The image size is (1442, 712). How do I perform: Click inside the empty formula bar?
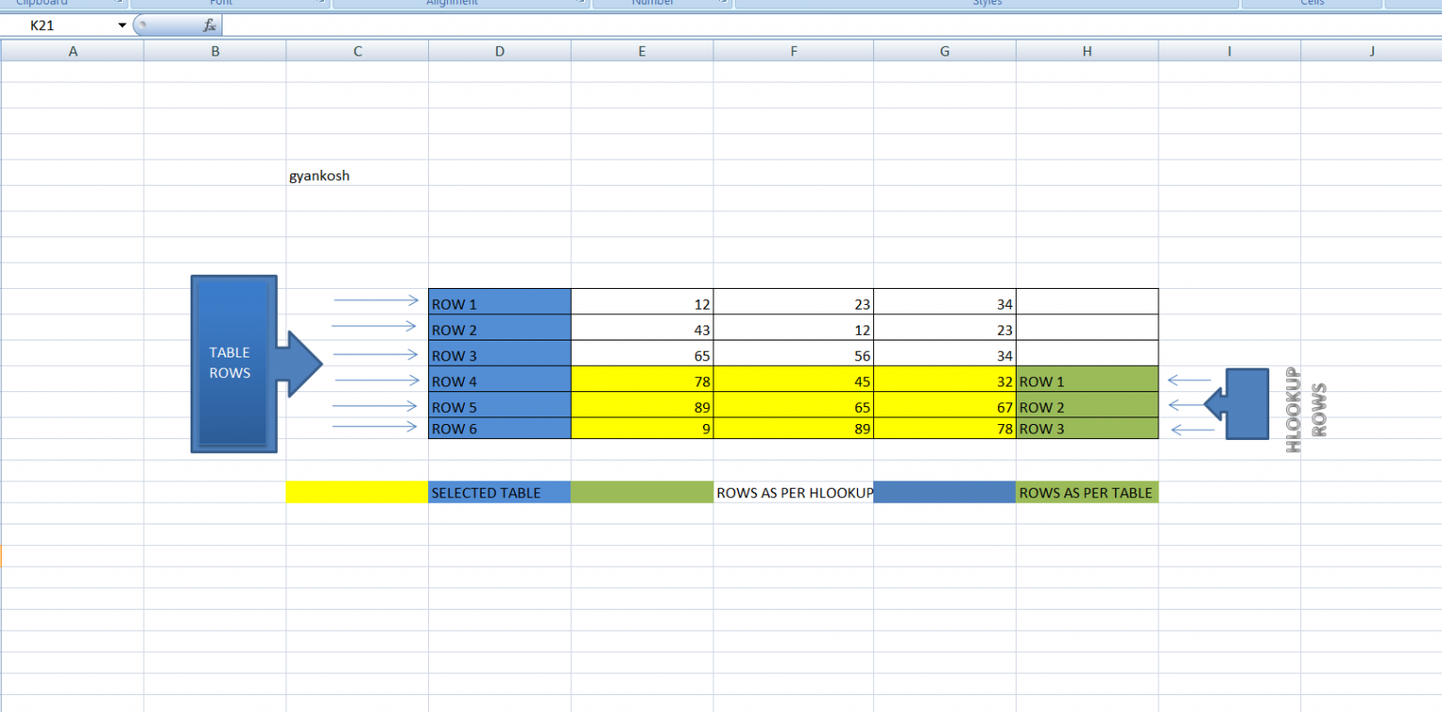point(469,24)
